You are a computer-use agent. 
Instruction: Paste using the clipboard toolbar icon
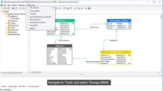24,8
